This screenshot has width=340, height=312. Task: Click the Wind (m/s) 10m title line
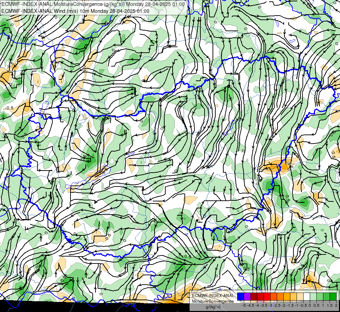tap(75, 11)
